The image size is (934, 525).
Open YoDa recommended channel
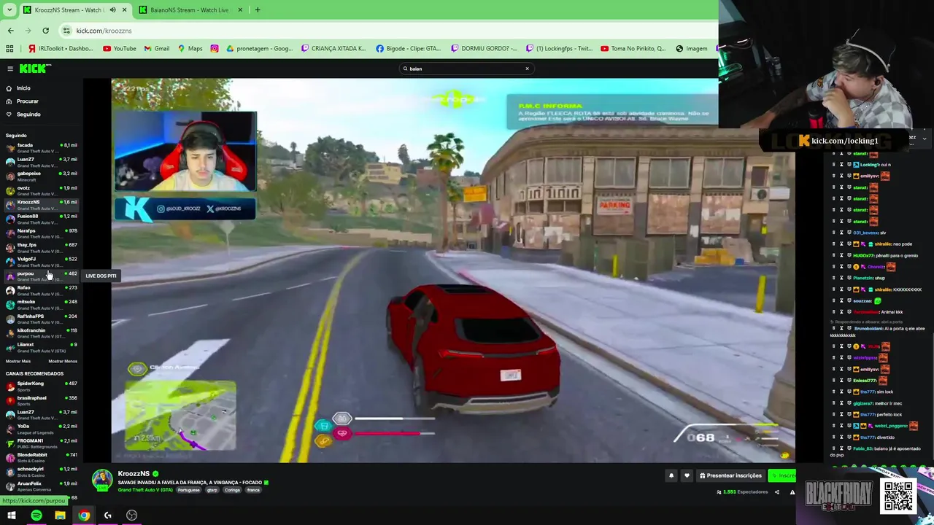(x=41, y=429)
